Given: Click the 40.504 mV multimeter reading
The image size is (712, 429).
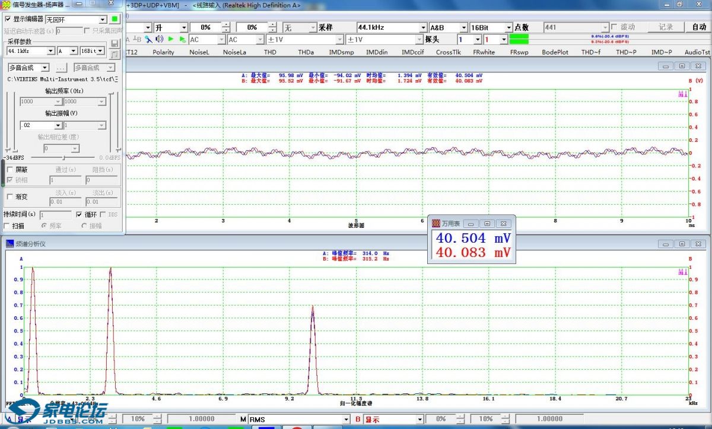Looking at the screenshot, I should 473,238.
